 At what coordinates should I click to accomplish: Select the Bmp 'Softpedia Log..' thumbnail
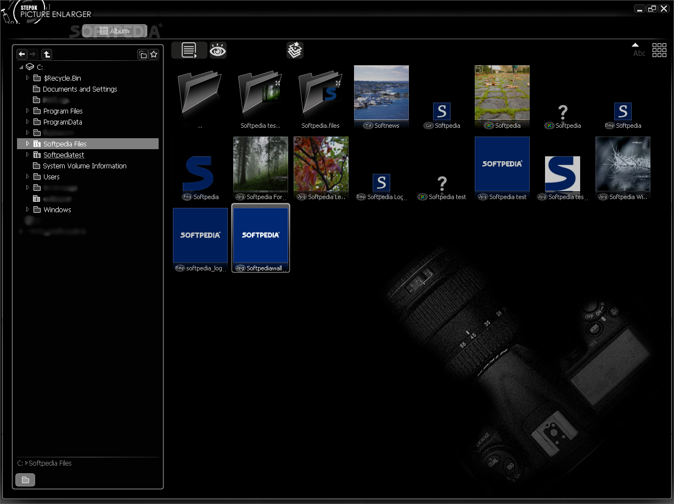tap(381, 183)
